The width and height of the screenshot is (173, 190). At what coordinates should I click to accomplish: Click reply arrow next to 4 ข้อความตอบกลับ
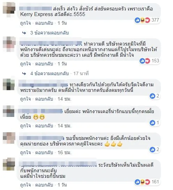click(x=24, y=74)
